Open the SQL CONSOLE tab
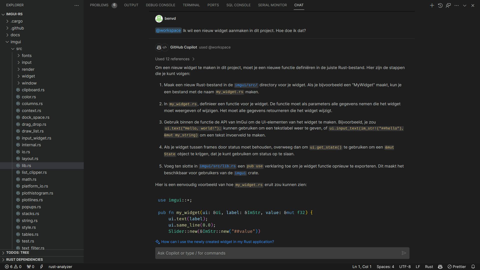This screenshot has height=270, width=480. pyautogui.click(x=238, y=5)
